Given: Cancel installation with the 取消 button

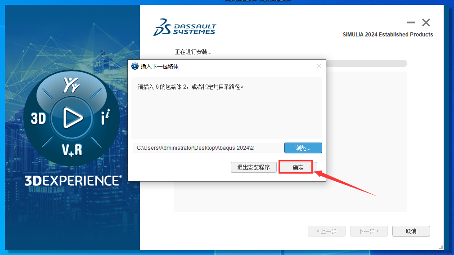Looking at the screenshot, I should click(411, 231).
